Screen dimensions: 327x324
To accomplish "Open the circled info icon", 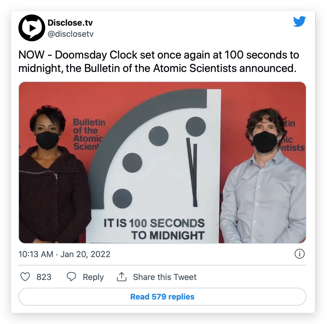I will tap(299, 254).
